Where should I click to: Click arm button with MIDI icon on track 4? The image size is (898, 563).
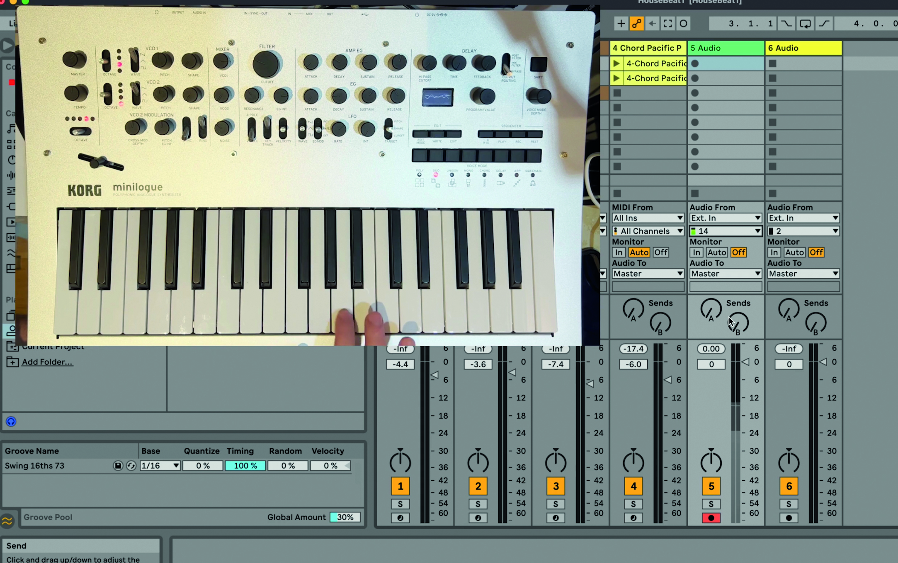click(633, 518)
